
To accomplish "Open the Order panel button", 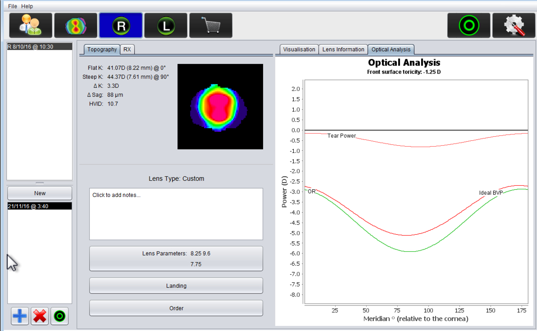I will click(176, 308).
